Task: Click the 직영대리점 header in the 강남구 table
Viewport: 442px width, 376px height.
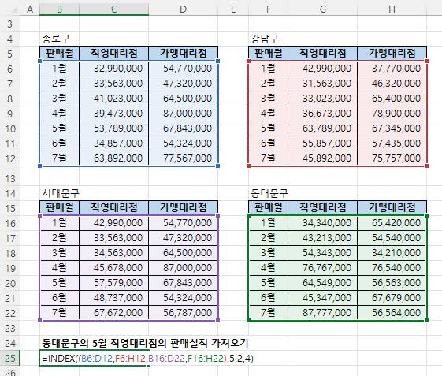Action: 323,54
